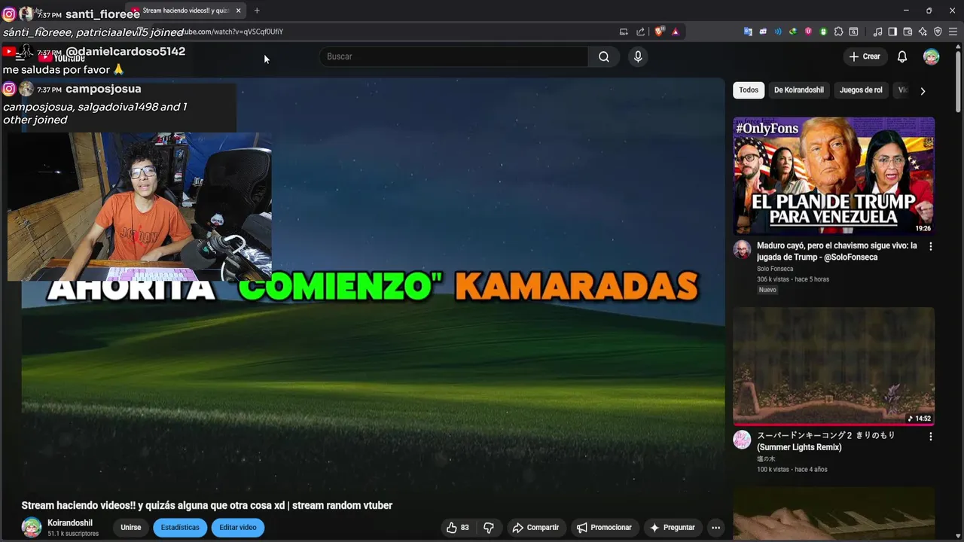Click the green mouse extension icon
The width and height of the screenshot is (964, 542).
coord(823,32)
